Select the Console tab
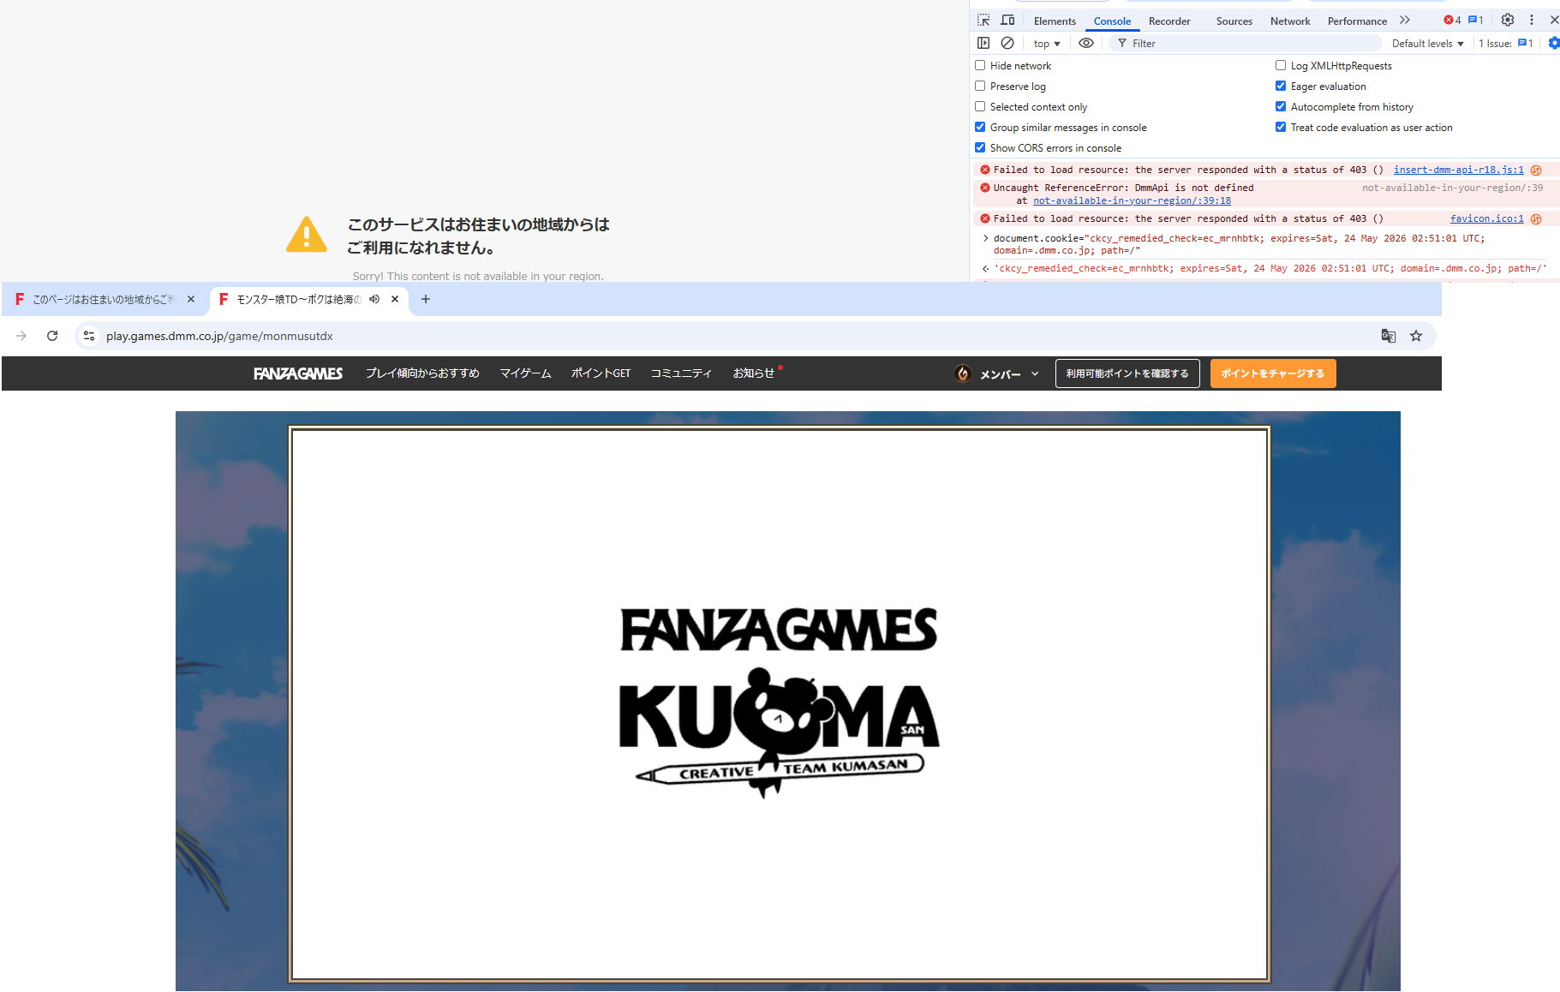Image resolution: width=1560 pixels, height=992 pixels. (x=1112, y=21)
